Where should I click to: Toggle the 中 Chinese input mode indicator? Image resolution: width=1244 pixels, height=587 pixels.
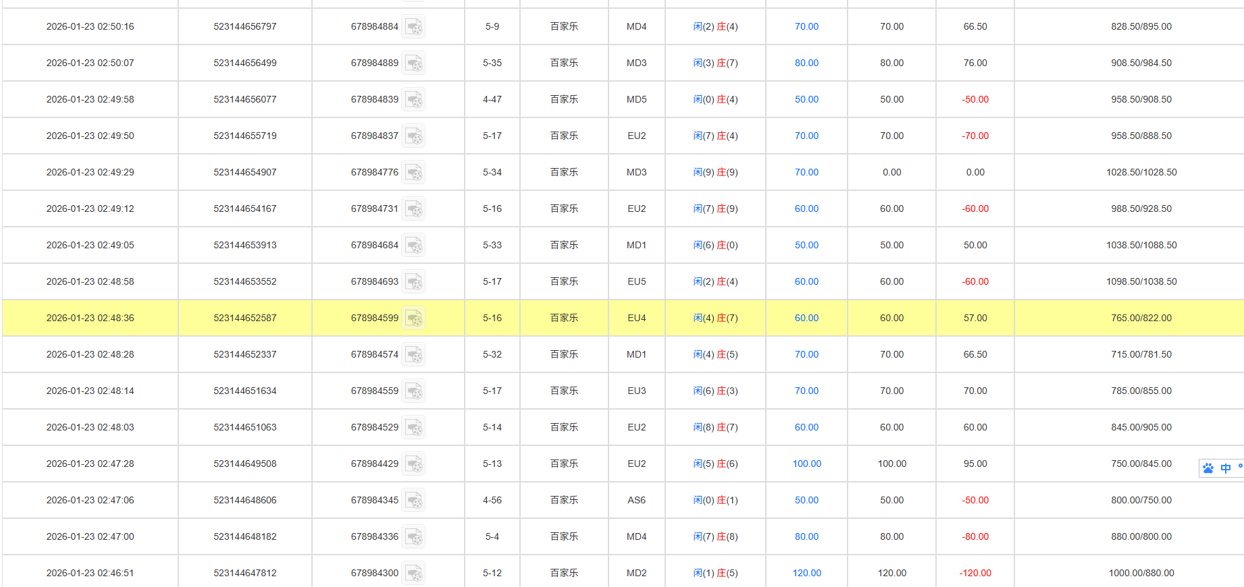click(1226, 468)
